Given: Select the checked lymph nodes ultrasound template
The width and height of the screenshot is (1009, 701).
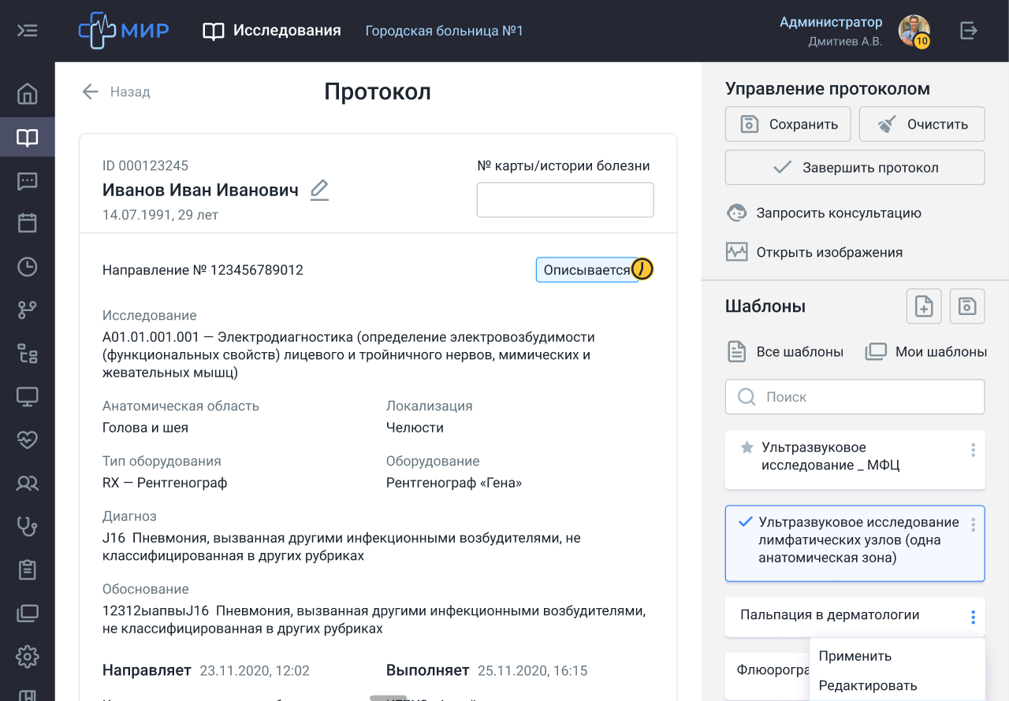Looking at the screenshot, I should pos(854,542).
